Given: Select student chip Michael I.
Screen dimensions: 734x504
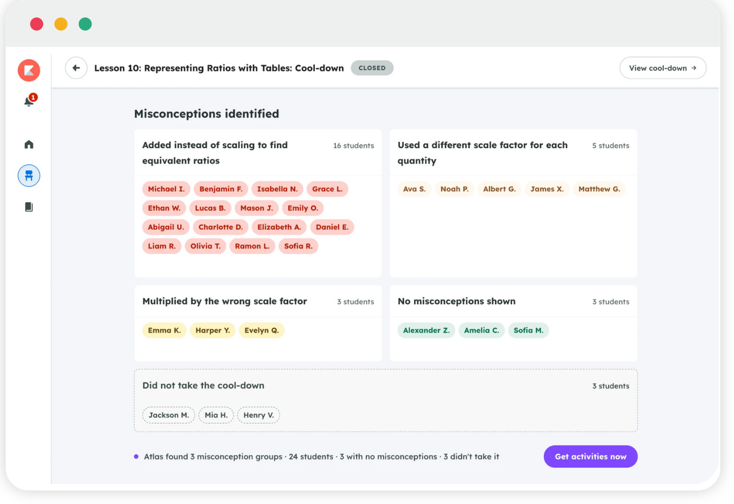Looking at the screenshot, I should point(166,189).
